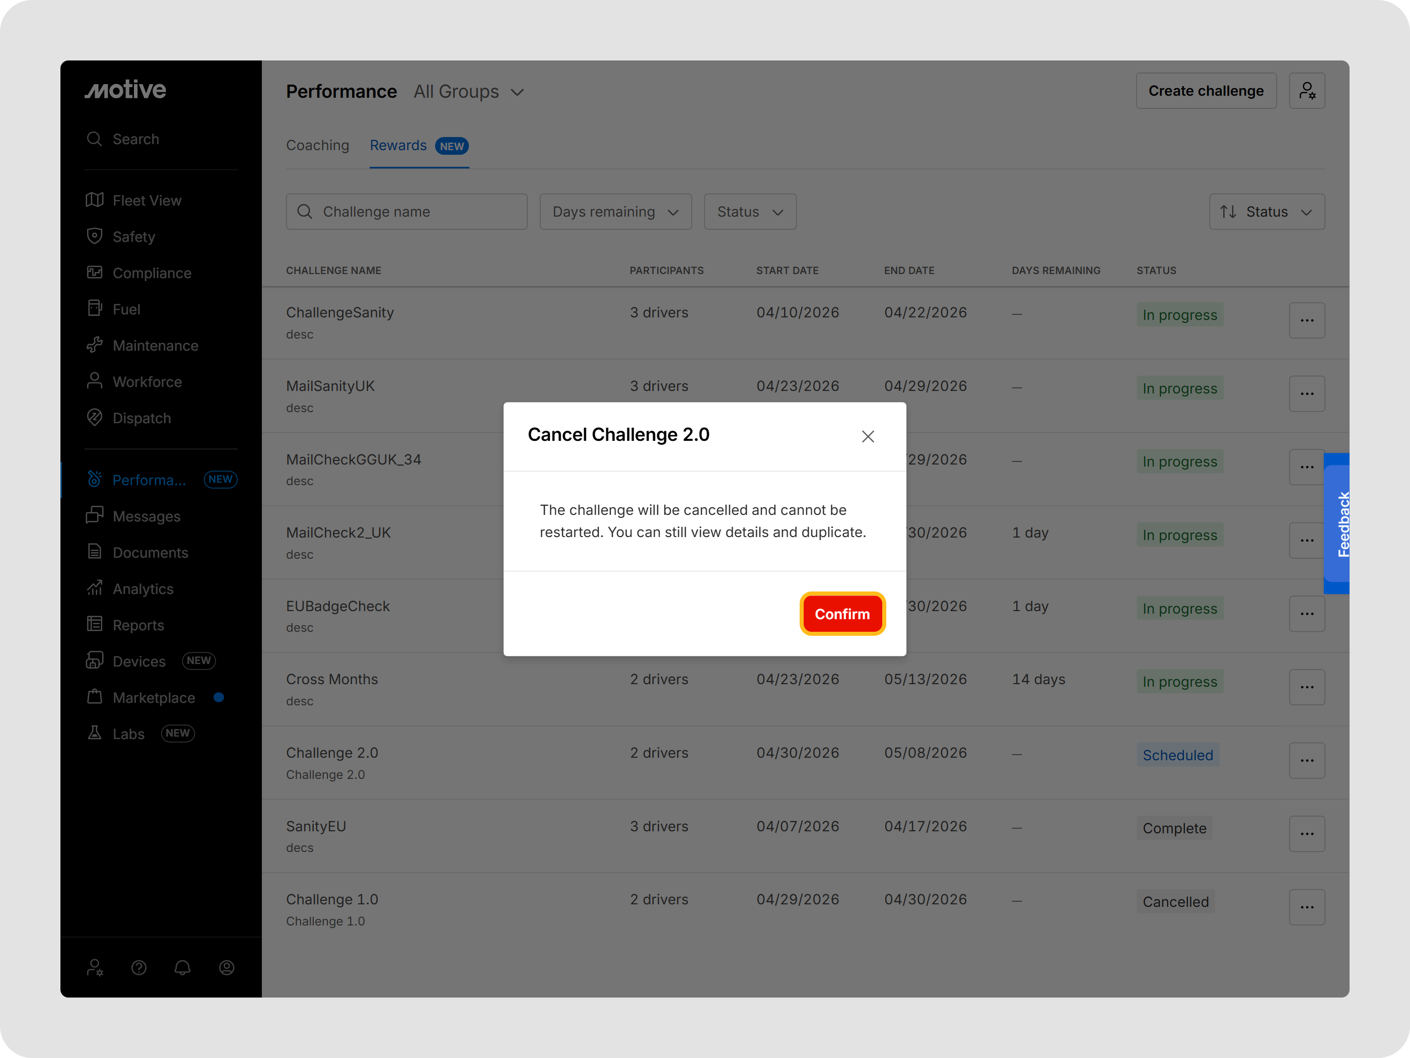Click the Participants column header
Viewport: 1410px width, 1058px height.
pyautogui.click(x=667, y=271)
